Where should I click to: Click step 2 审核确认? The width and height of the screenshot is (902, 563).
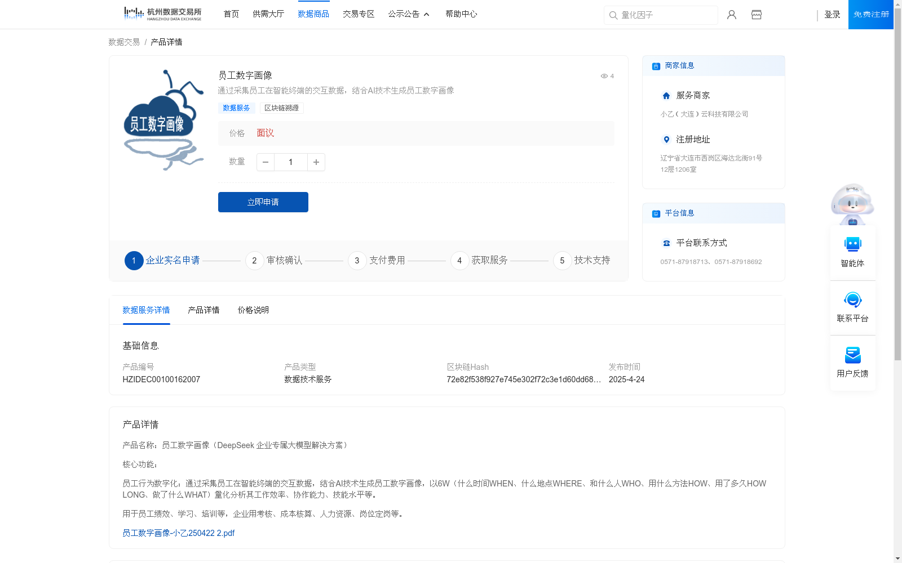click(x=274, y=261)
